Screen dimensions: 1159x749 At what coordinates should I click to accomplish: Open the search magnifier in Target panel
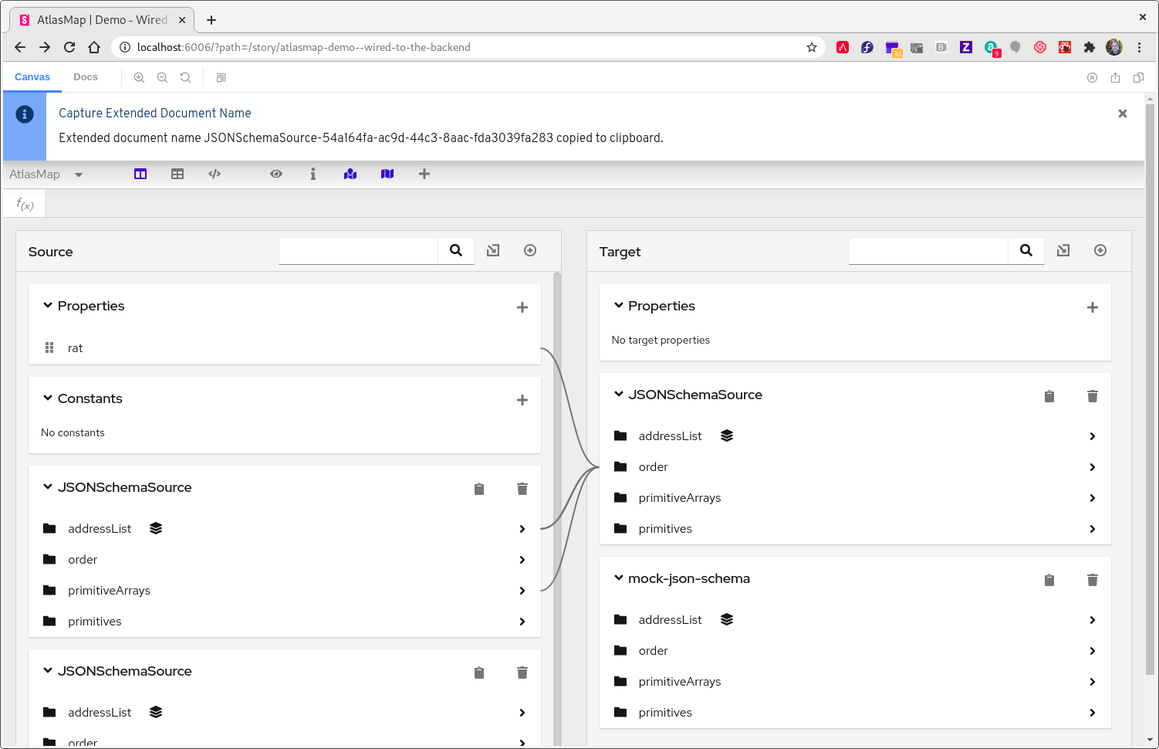(x=1026, y=250)
